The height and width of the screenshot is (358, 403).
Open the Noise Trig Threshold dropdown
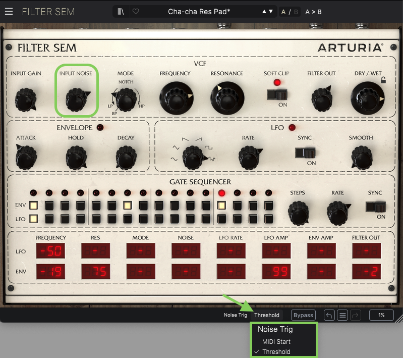(266, 315)
